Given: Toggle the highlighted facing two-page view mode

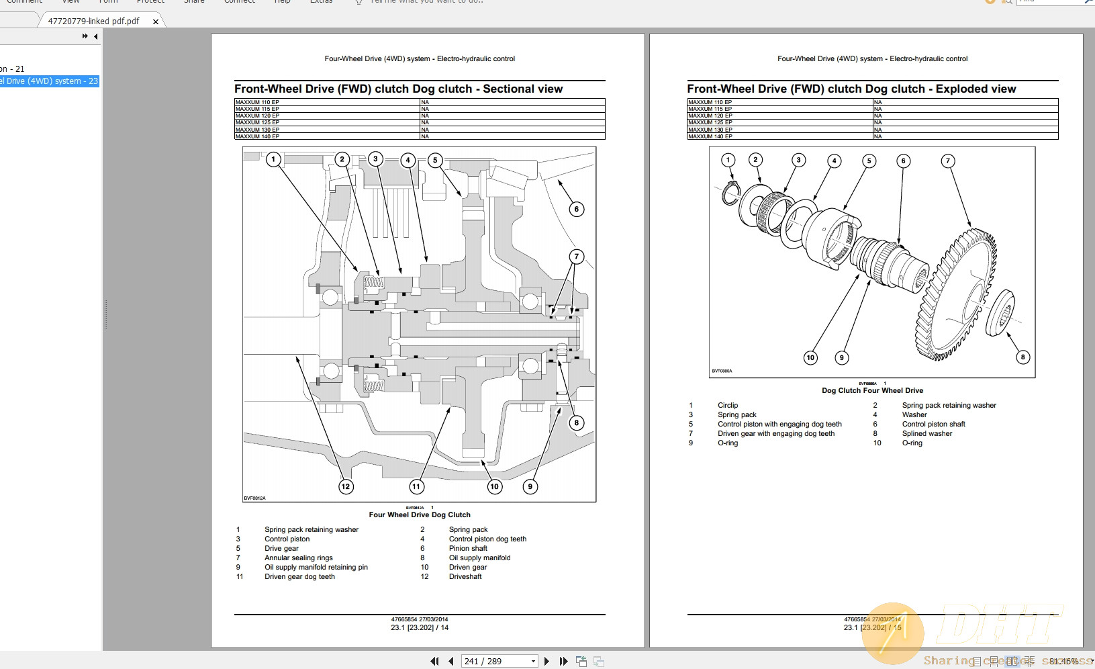Looking at the screenshot, I should (1012, 660).
